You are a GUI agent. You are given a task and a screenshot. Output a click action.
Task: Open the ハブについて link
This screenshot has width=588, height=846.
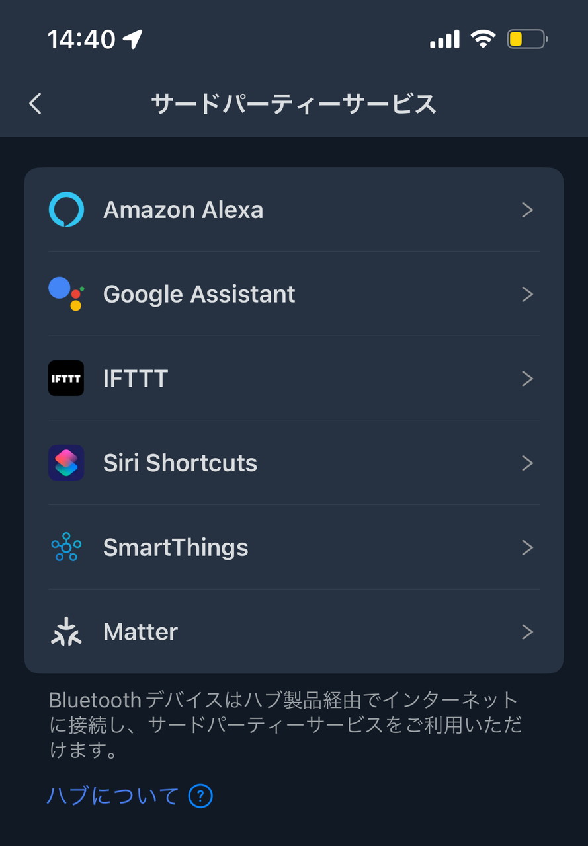(x=112, y=796)
